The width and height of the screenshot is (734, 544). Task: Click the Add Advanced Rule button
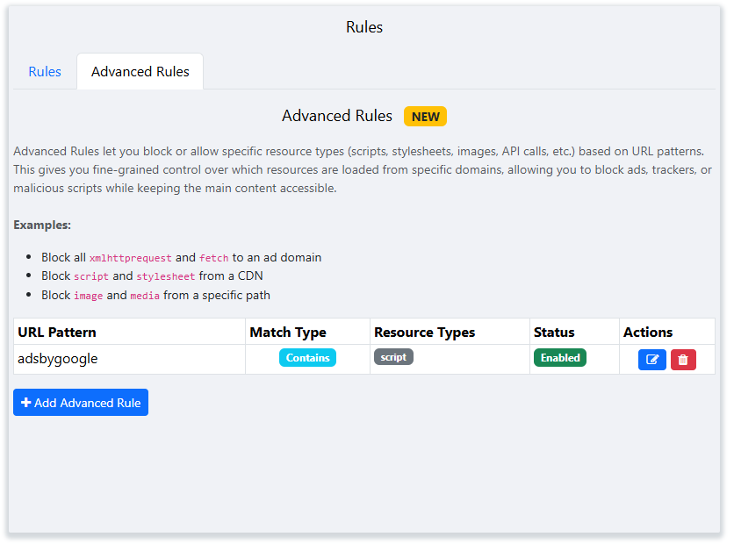[x=80, y=402]
